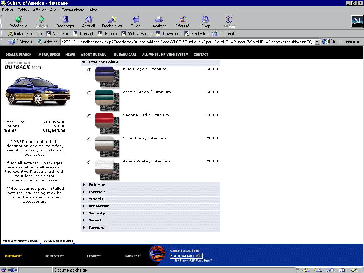Print page with Imprimer icon
This screenshot has width=364, height=273.
(x=159, y=19)
